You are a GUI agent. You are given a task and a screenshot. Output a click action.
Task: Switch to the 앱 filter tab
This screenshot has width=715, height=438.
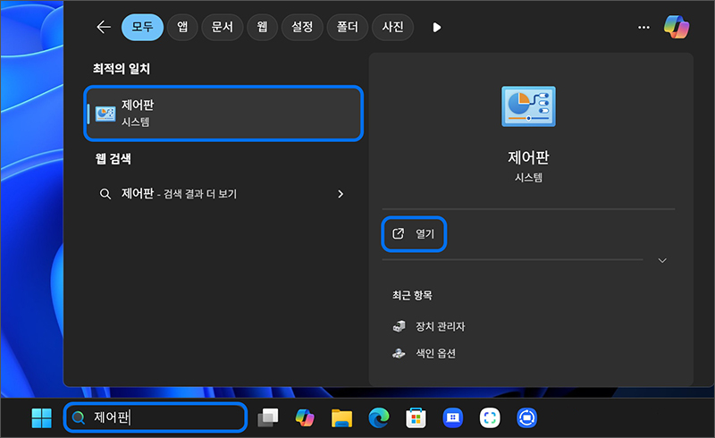click(x=182, y=28)
